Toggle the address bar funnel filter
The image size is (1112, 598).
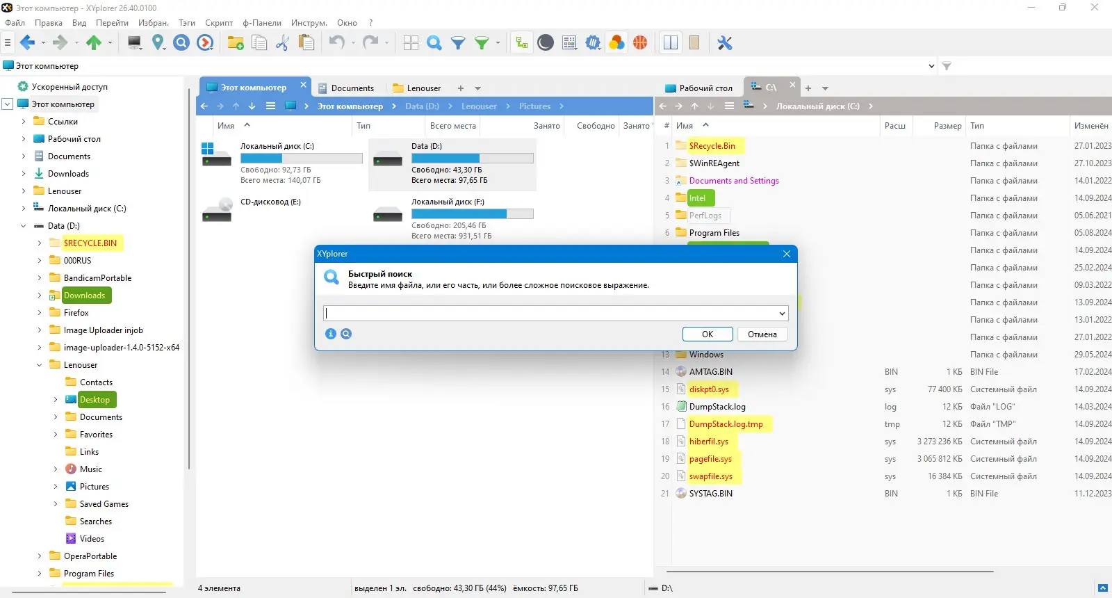click(947, 66)
